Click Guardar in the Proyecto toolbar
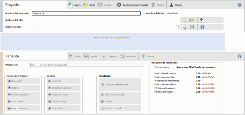245x115 pixels. [105, 5]
